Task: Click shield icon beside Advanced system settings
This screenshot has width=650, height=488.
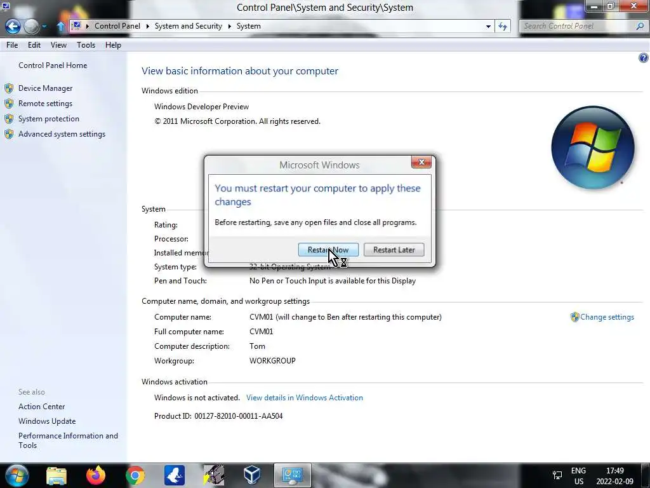Action: pos(9,134)
